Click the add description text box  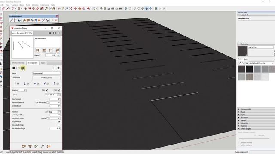coord(47,42)
